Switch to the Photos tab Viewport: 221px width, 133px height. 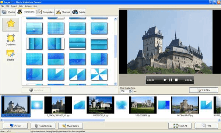pyautogui.click(x=8, y=12)
